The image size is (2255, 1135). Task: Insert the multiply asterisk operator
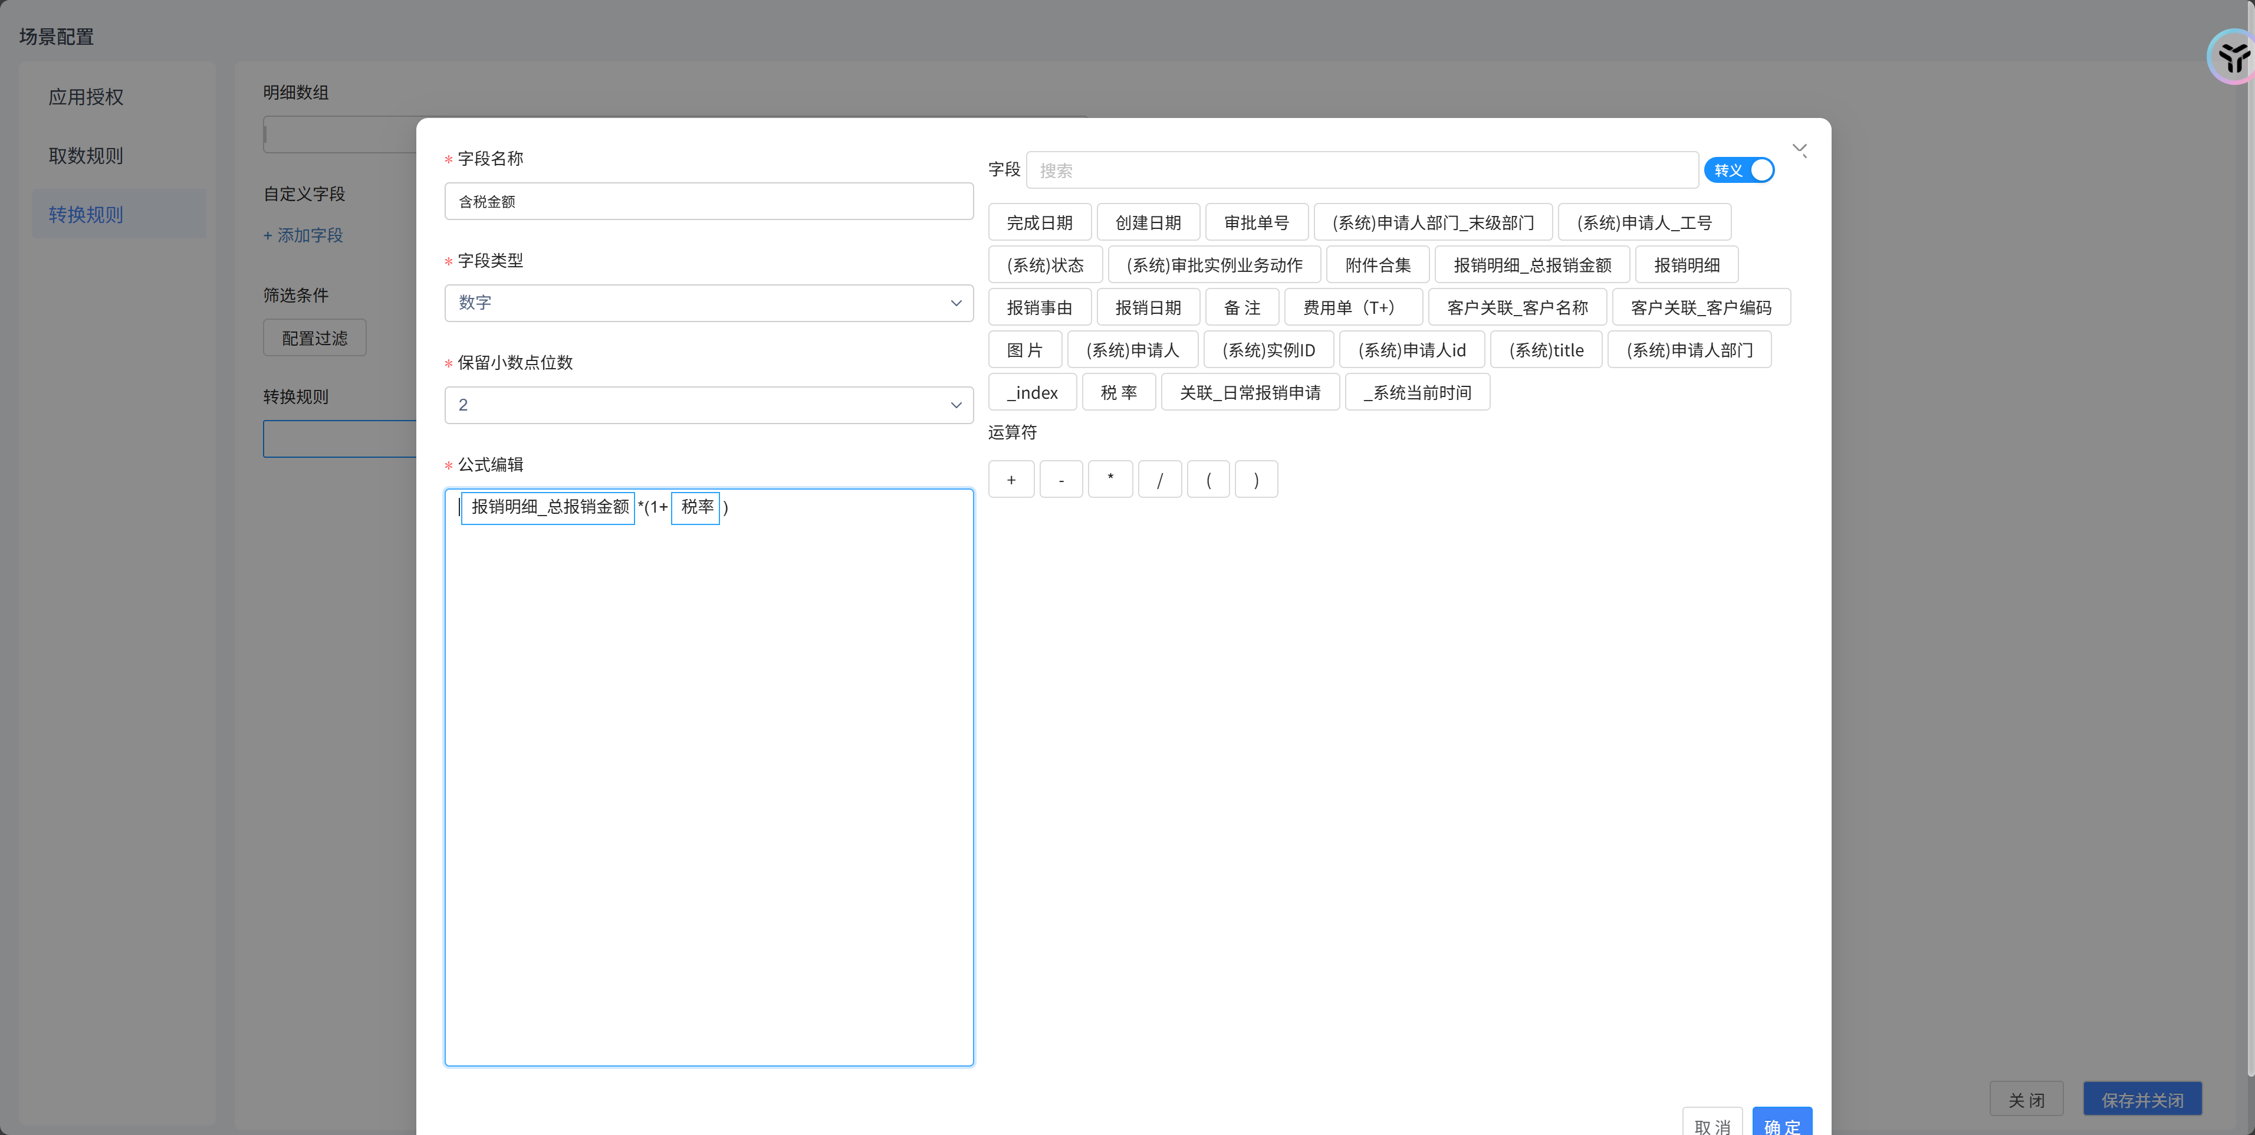click(x=1110, y=479)
